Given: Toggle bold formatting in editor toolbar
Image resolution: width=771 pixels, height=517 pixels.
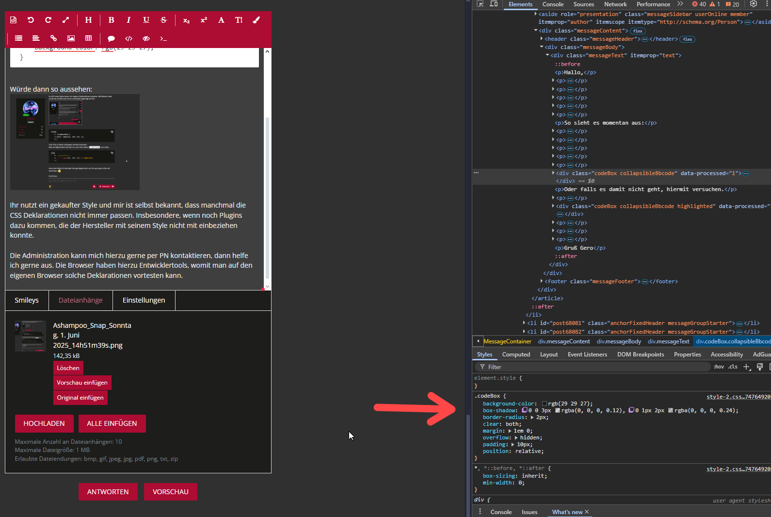Looking at the screenshot, I should (x=111, y=20).
